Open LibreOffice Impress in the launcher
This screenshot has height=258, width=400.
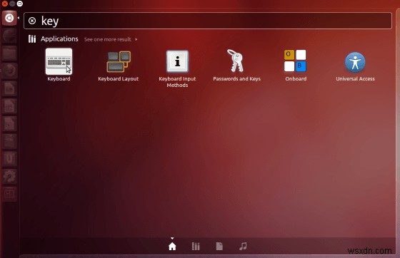[x=9, y=123]
